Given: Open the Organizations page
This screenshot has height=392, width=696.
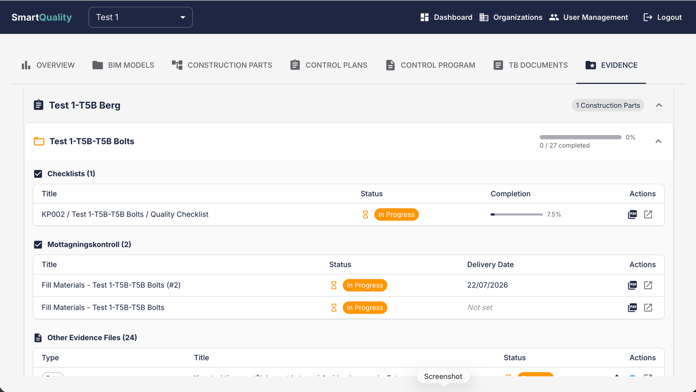Looking at the screenshot, I should [511, 17].
